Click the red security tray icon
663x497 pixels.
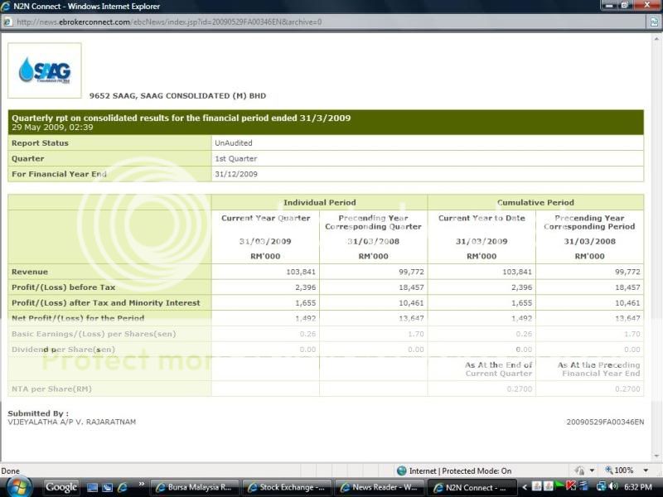pyautogui.click(x=571, y=487)
